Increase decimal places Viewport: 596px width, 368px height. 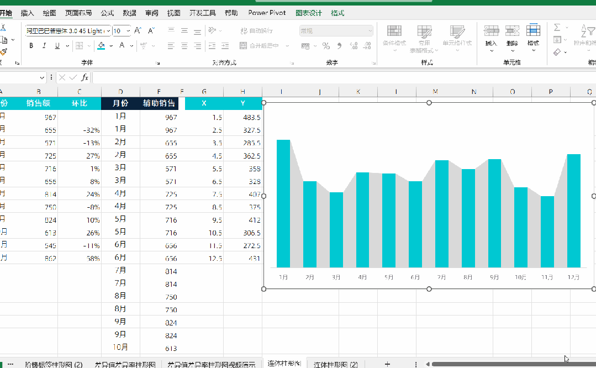coord(354,46)
